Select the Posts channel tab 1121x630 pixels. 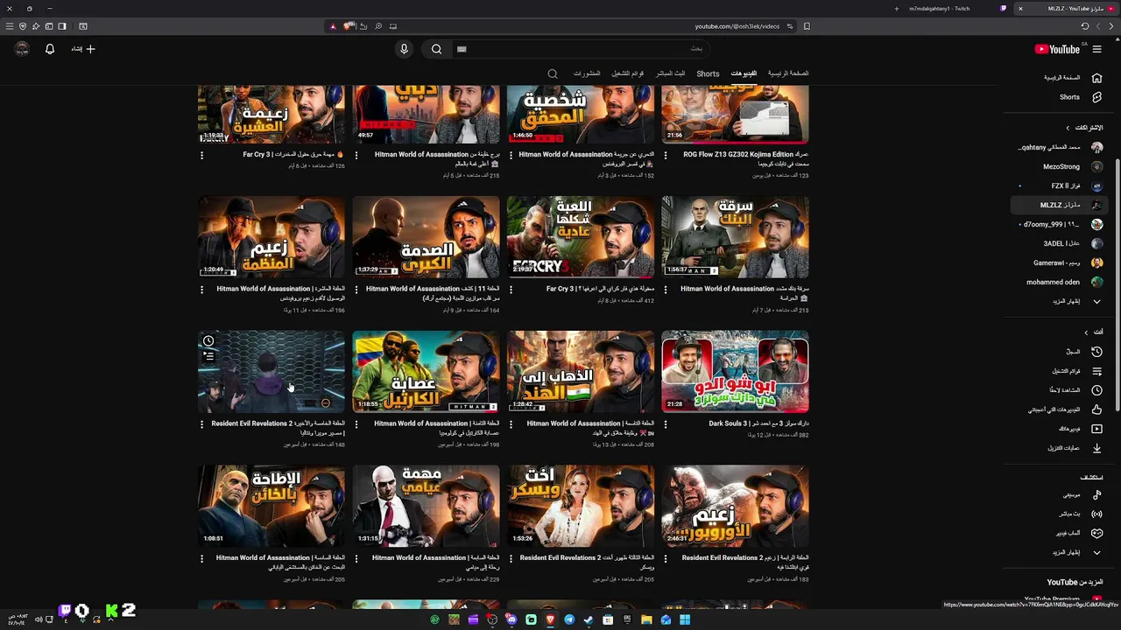tap(587, 73)
